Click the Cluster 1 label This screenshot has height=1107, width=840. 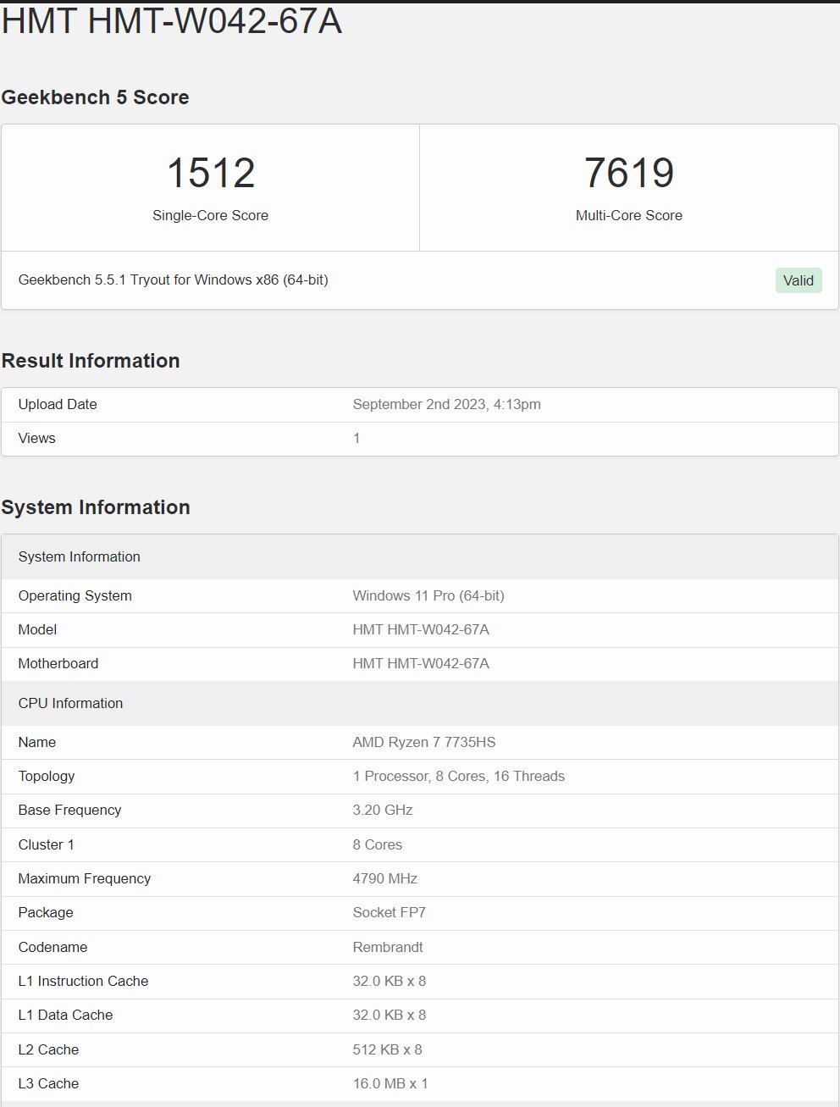tap(46, 844)
